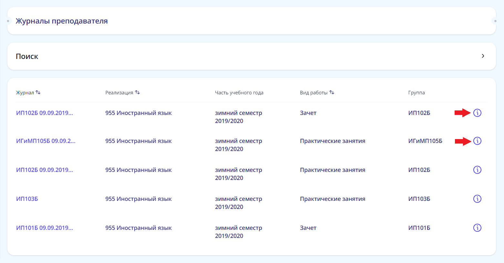Expand the Поиск panel with the chevron
504x263 pixels.
tap(483, 56)
